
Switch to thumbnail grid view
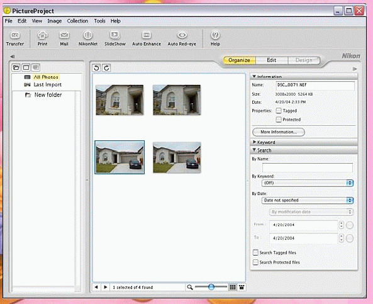[233, 288]
